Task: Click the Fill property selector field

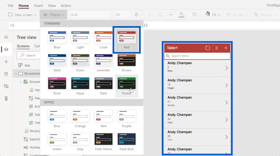Action: pyautogui.click(x=24, y=25)
